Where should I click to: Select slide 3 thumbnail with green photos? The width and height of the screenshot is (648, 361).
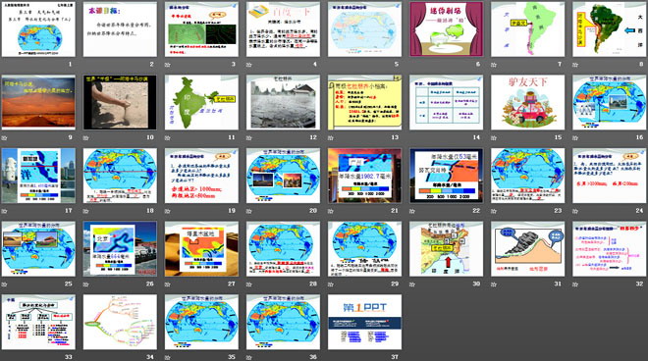click(201, 29)
